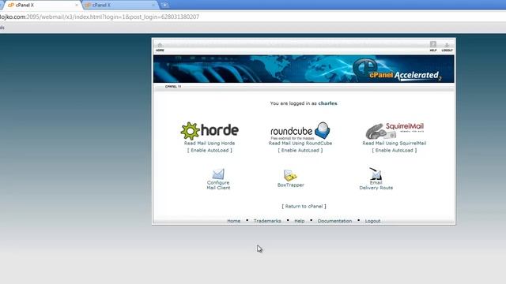Click Email Delivery Route text link
506x284 pixels.
[x=376, y=185]
